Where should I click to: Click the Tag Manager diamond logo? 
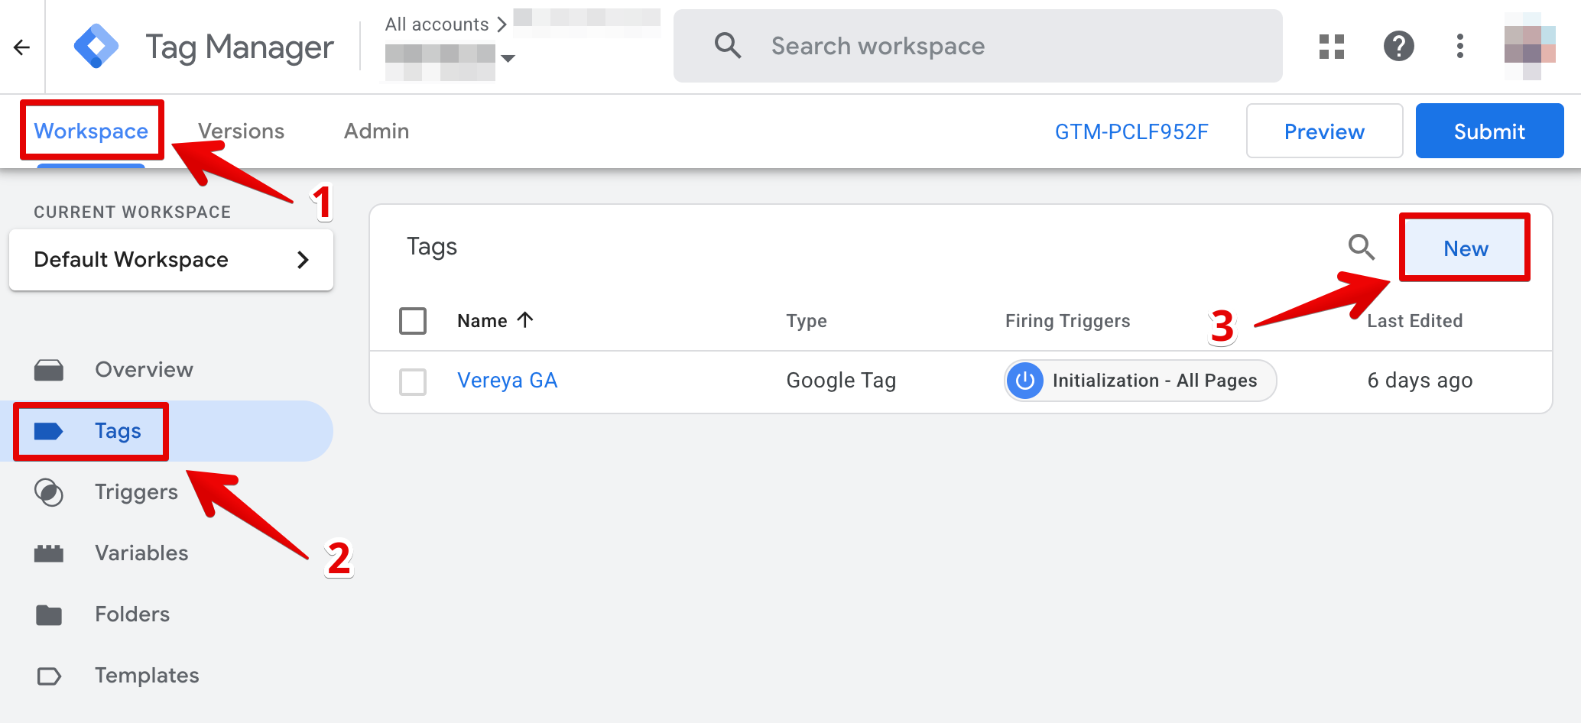tap(96, 47)
